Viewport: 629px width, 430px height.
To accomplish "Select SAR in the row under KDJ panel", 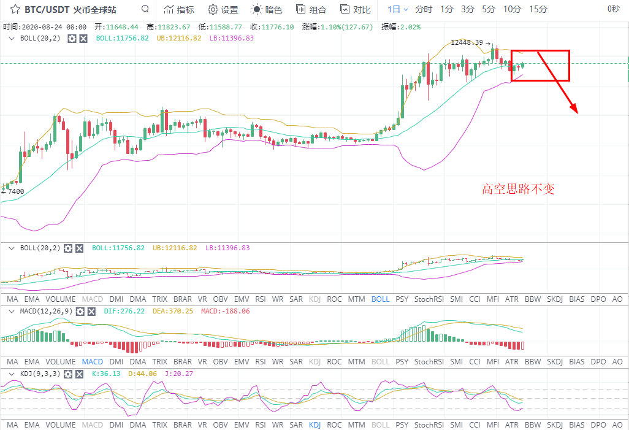I will [296, 424].
